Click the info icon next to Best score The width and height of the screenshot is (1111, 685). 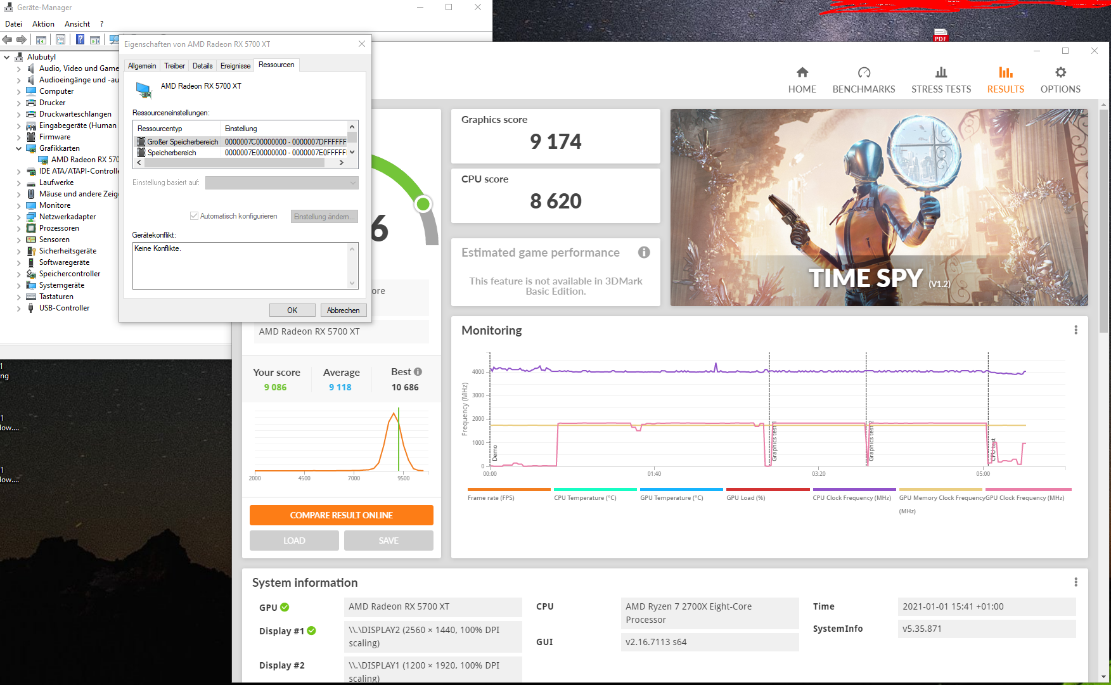(x=418, y=371)
